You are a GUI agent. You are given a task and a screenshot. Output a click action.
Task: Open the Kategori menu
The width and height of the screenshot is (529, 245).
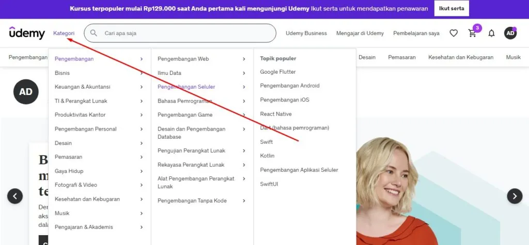pos(64,33)
